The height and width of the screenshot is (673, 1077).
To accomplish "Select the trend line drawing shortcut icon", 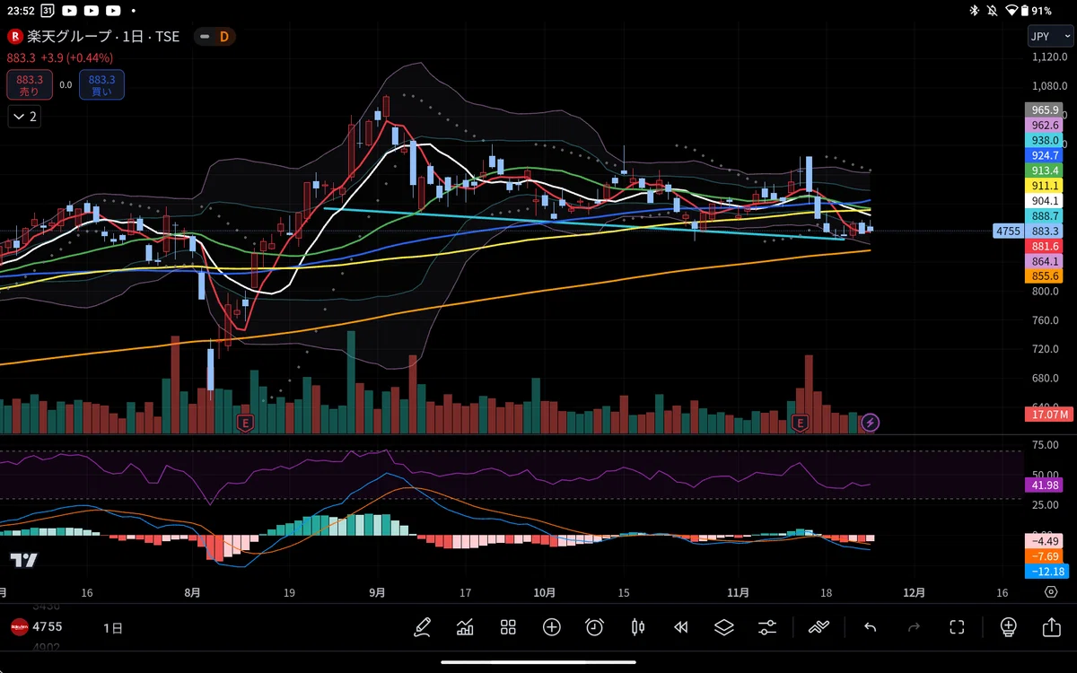I will click(819, 627).
